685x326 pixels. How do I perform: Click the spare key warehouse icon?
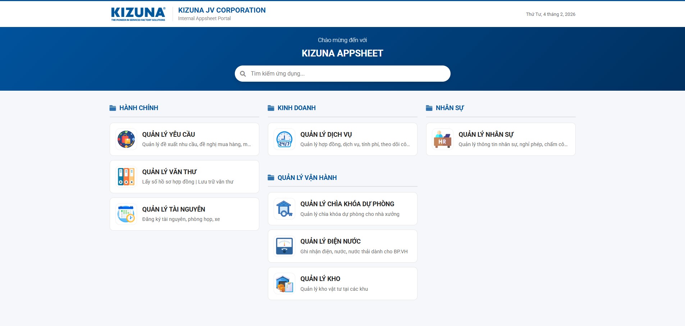pyautogui.click(x=284, y=209)
